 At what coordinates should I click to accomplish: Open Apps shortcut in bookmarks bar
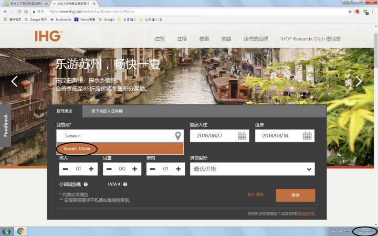click(x=12, y=19)
